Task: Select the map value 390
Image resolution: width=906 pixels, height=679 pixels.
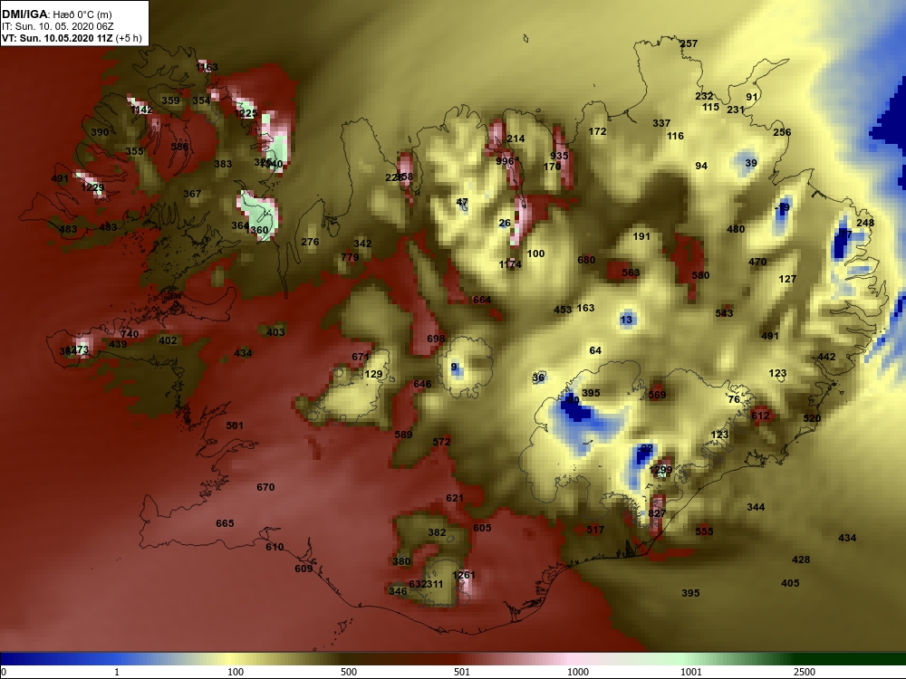Action: click(x=100, y=132)
